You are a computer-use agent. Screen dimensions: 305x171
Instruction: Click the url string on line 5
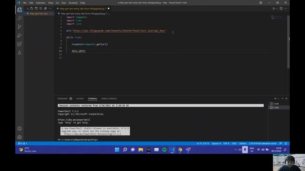pos(120,30)
